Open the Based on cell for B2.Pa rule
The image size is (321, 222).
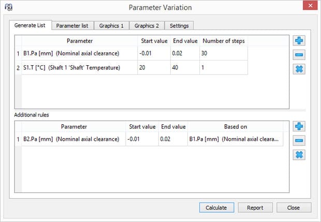coord(235,139)
